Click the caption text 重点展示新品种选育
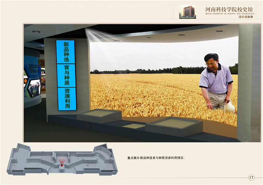This screenshot has height=185, width=263. [156, 158]
